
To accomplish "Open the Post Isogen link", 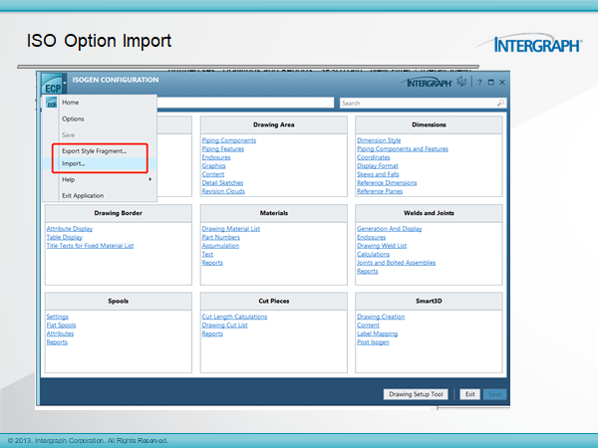I will point(373,342).
